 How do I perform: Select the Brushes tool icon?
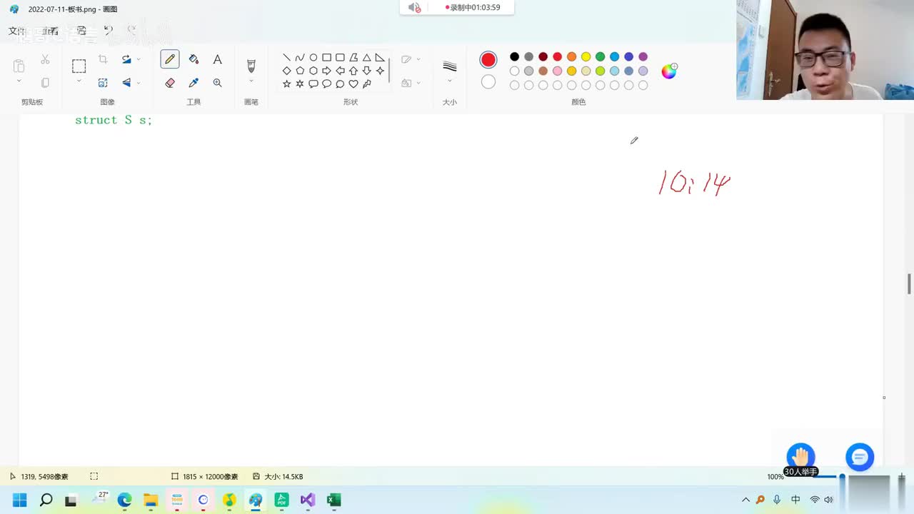[x=251, y=66]
